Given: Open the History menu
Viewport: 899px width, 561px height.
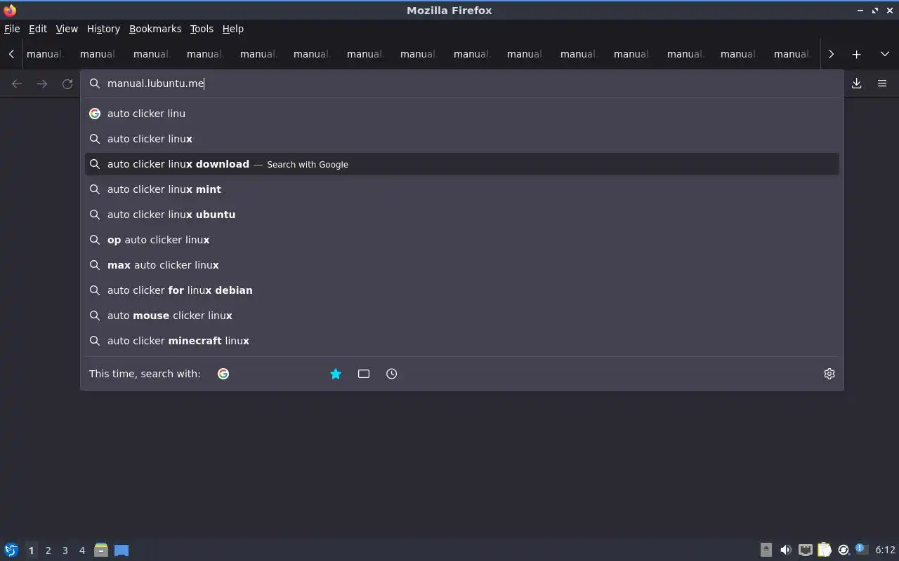Looking at the screenshot, I should (x=103, y=29).
